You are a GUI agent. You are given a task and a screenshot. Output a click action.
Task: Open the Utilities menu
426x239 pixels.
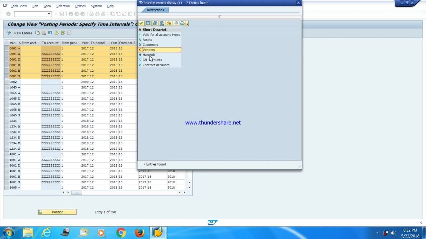pyautogui.click(x=80, y=6)
